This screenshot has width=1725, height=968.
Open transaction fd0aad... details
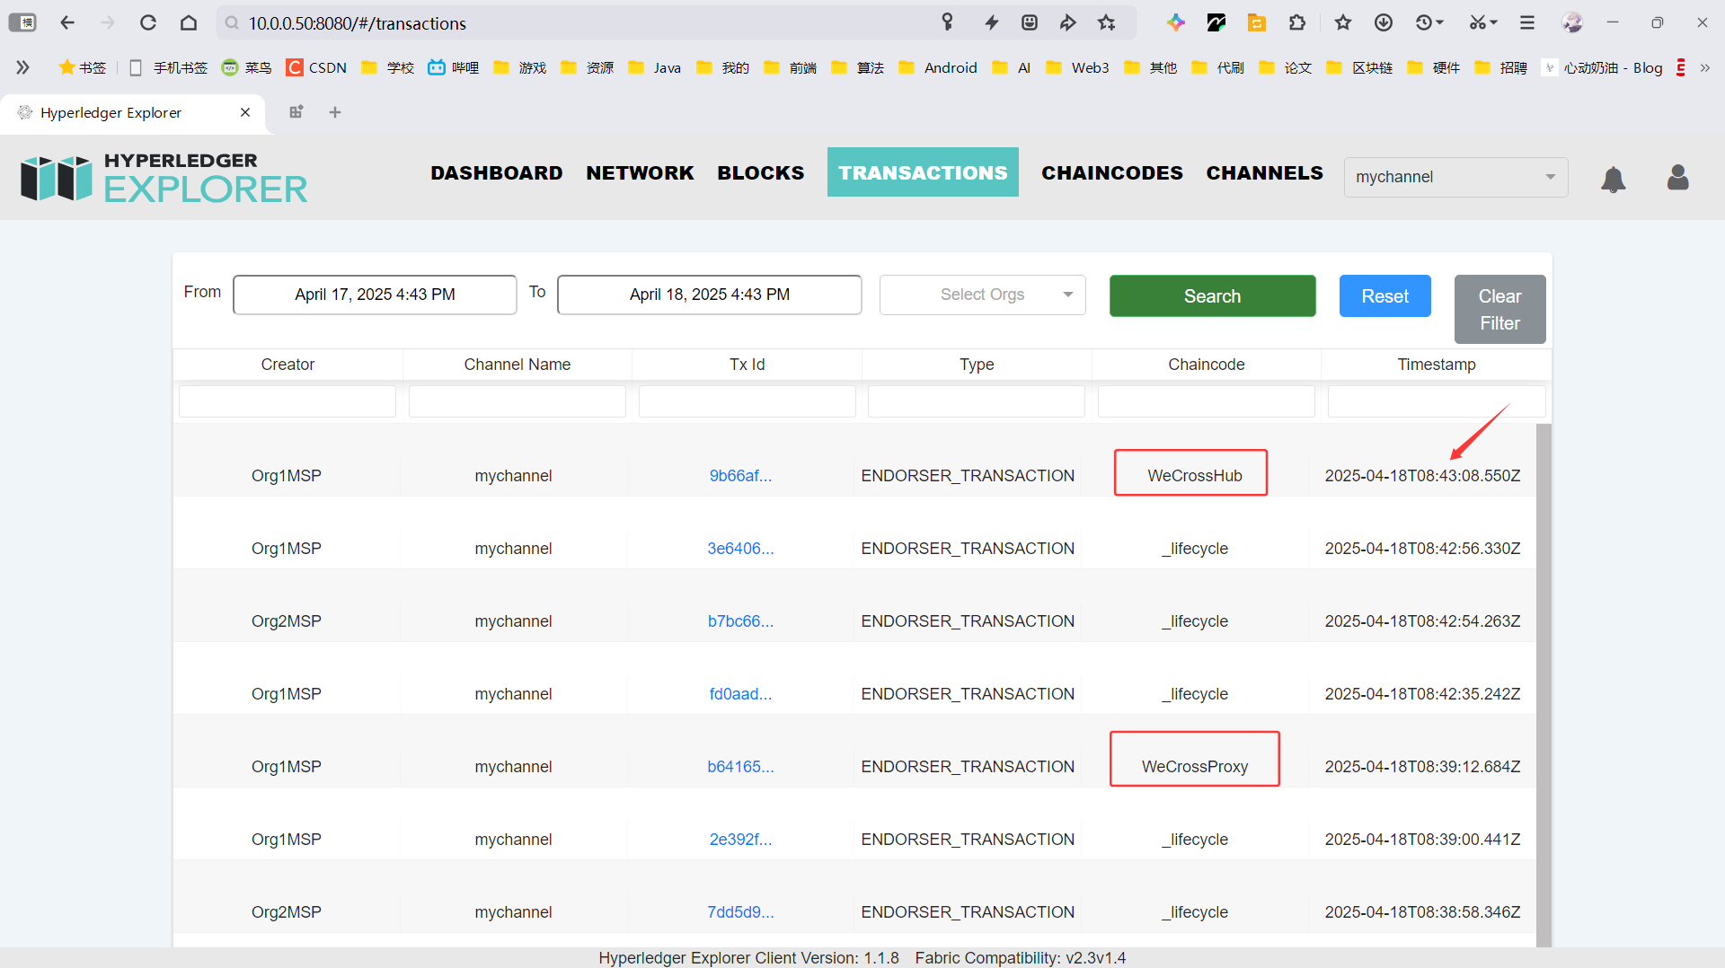click(740, 693)
